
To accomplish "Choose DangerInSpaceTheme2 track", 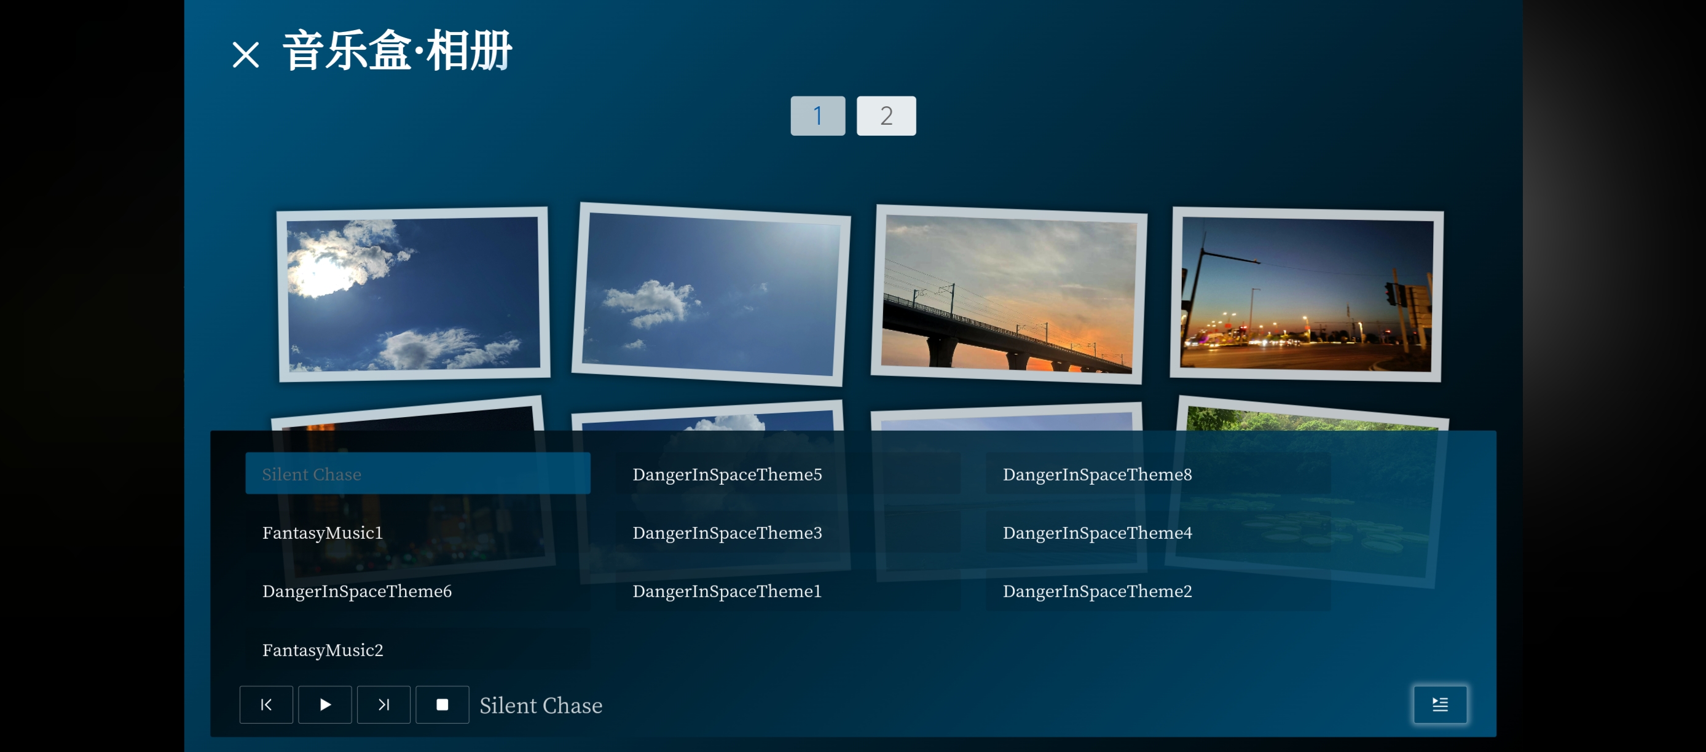I will click(1158, 590).
